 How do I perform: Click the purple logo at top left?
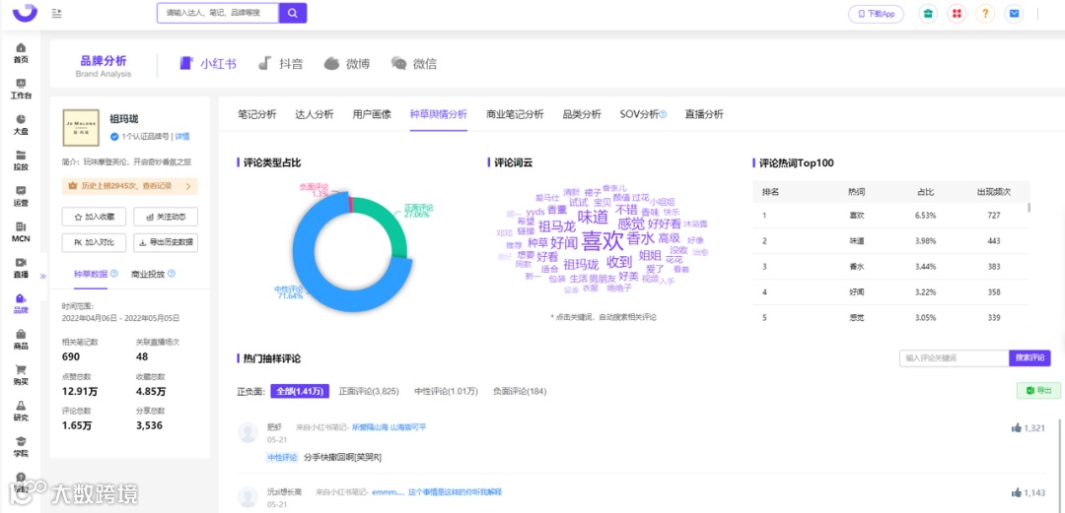click(25, 11)
